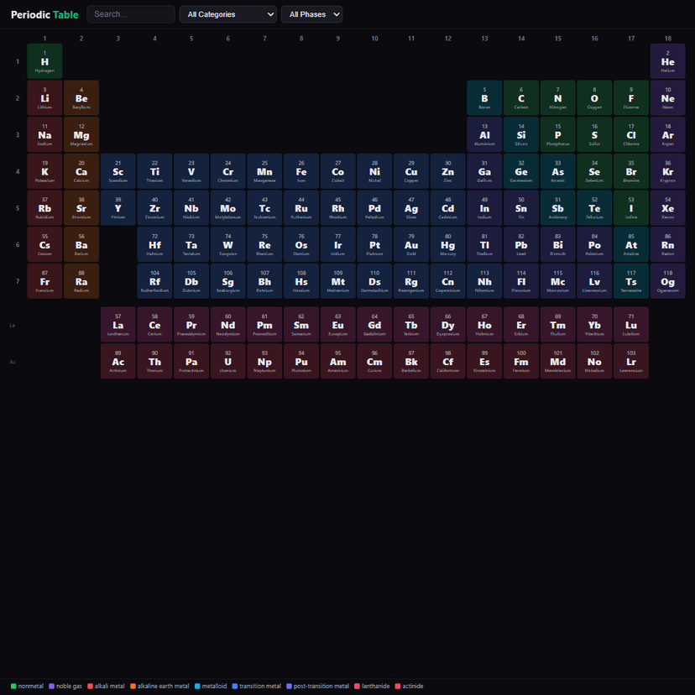695x695 pixels.
Task: Choose the Technetium (Tc) tile
Action: (x=264, y=208)
